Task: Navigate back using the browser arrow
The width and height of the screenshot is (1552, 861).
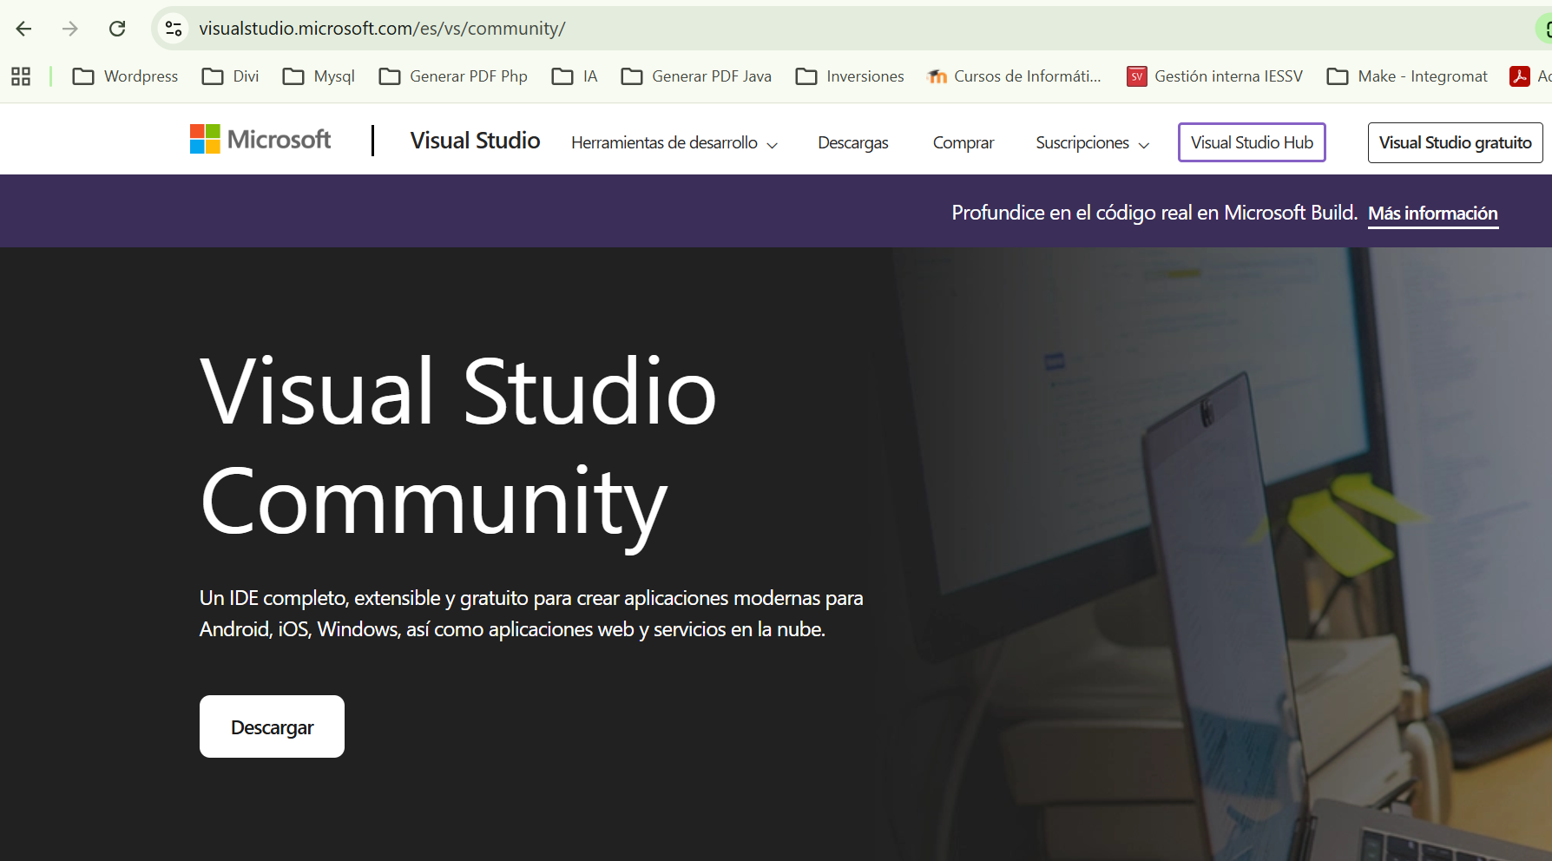Action: point(23,28)
